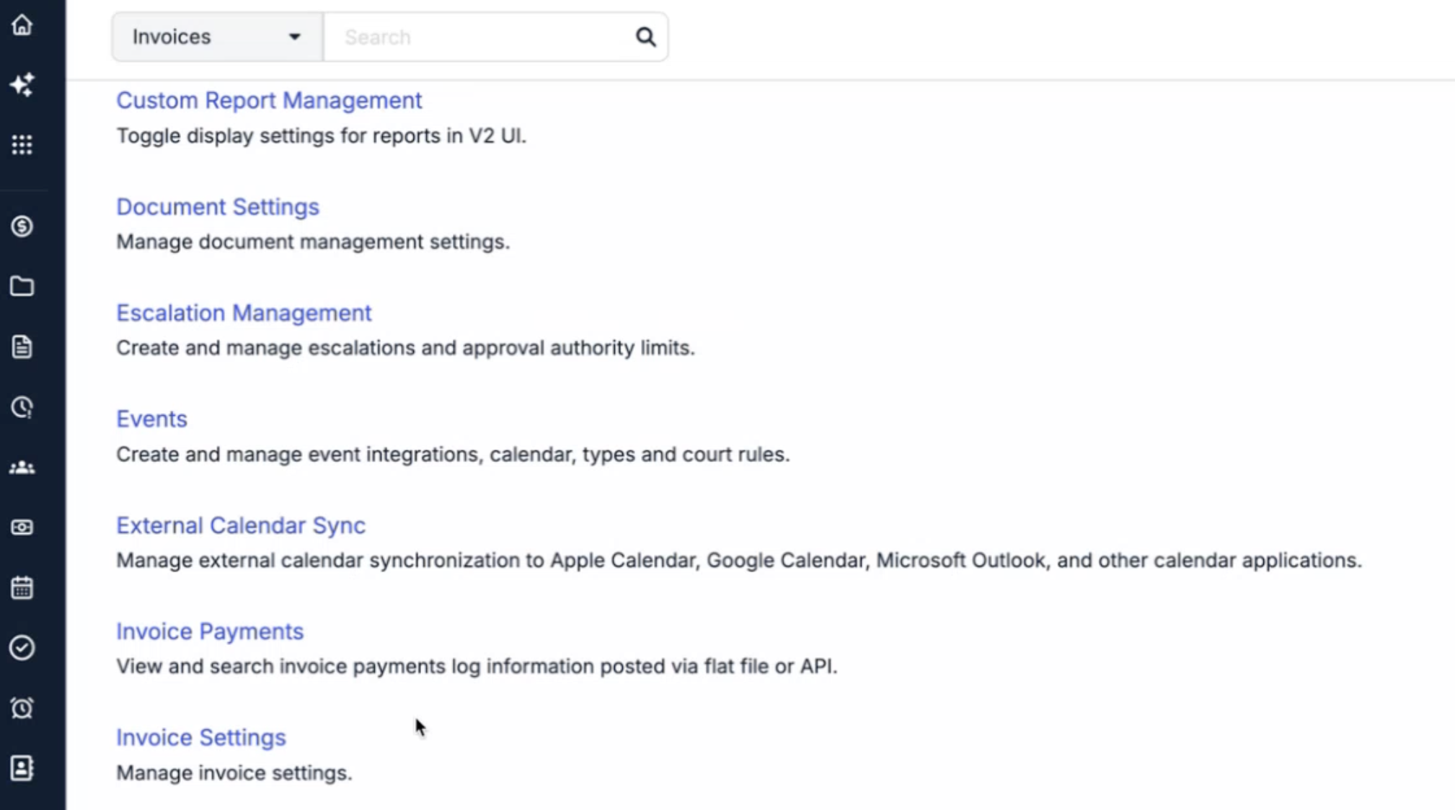Click the cash payment sidebar icon
Screen dimensions: 1455x810
pyautogui.click(x=22, y=528)
